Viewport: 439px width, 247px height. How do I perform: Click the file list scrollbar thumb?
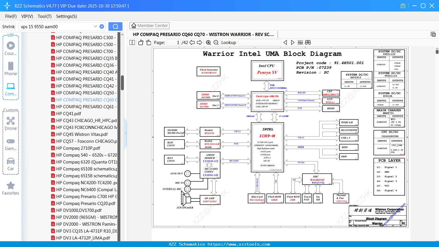point(122,83)
